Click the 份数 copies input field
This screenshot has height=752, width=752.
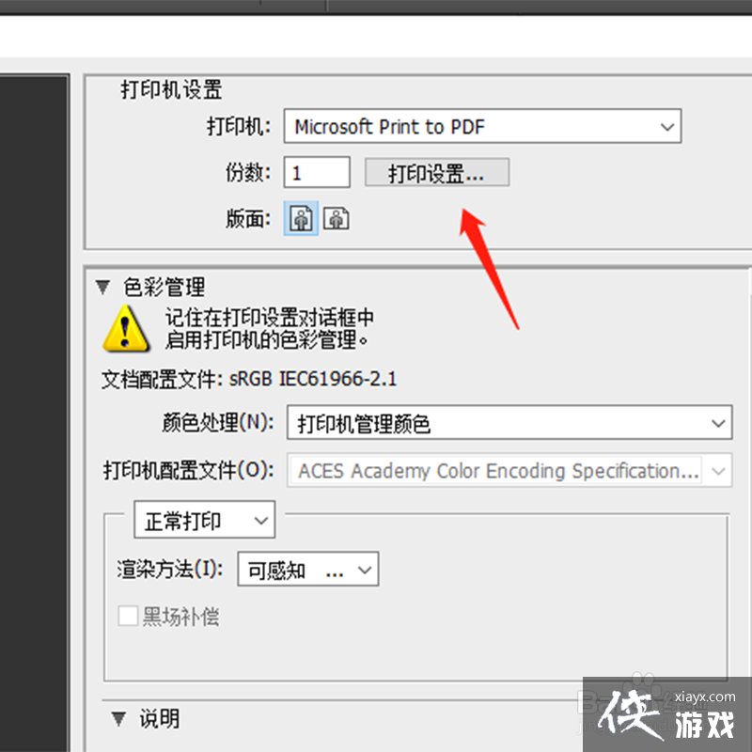click(x=317, y=172)
